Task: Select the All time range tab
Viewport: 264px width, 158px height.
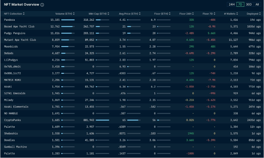Action: click(257, 5)
